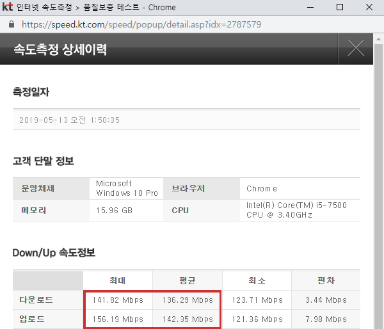Click the CPU Intel Core i5-7500 value
Screen dimensions: 384x329
point(296,210)
